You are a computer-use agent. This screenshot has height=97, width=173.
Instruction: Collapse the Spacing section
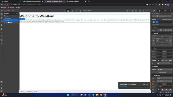[156, 33]
